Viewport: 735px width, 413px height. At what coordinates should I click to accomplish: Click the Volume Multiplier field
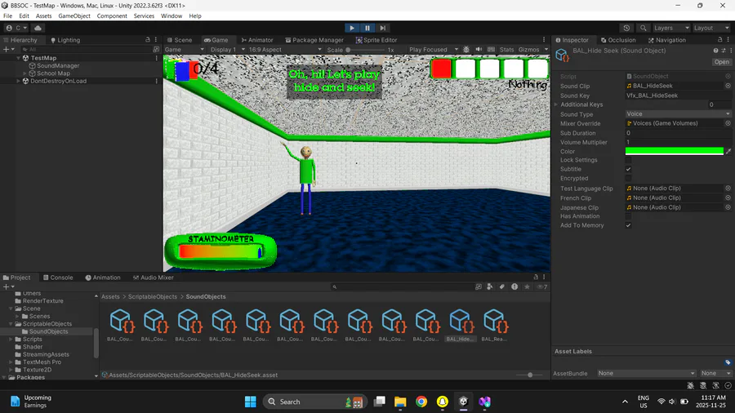coord(678,142)
